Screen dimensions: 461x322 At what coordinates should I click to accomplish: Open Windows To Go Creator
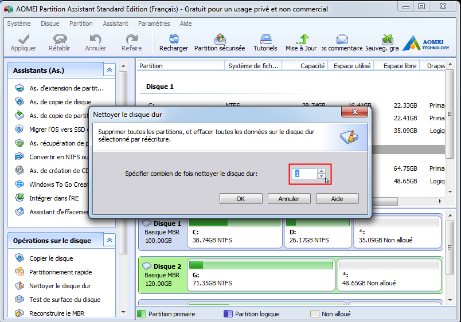(52, 184)
